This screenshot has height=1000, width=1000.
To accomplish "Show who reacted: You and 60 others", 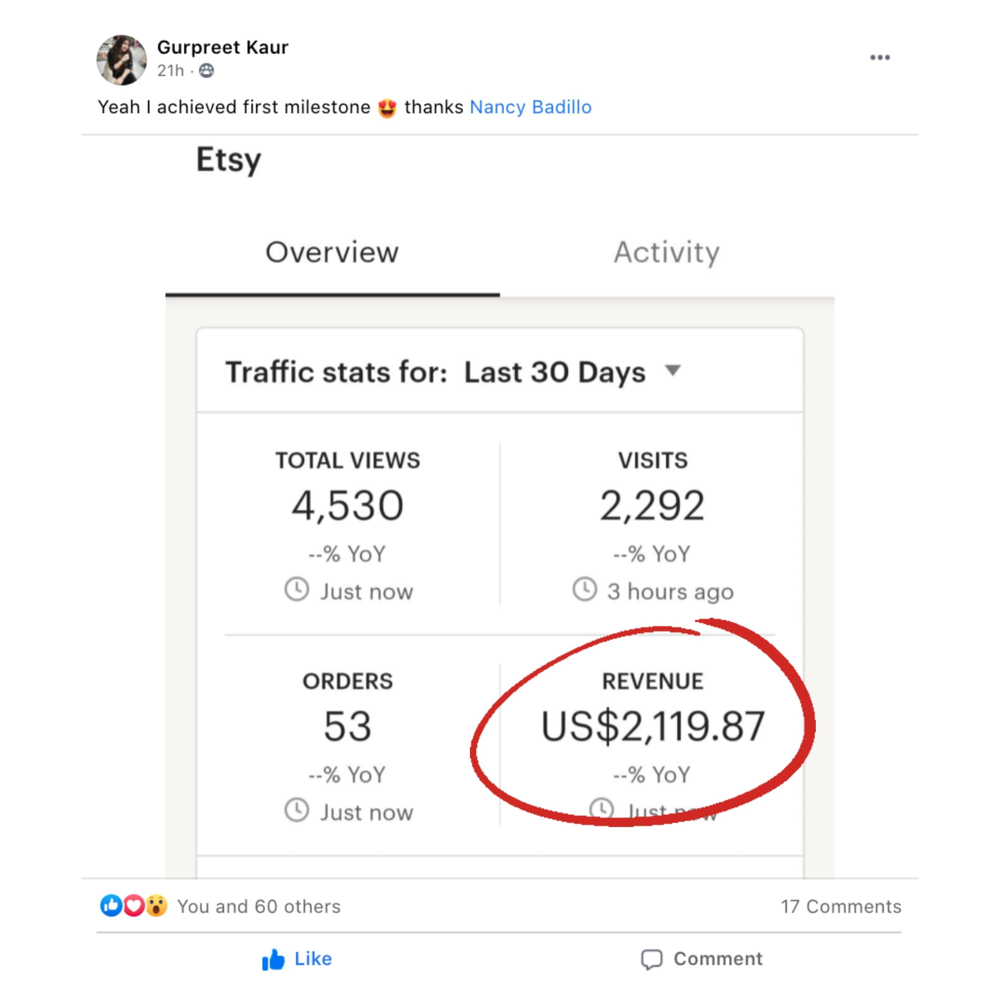I will [x=259, y=906].
